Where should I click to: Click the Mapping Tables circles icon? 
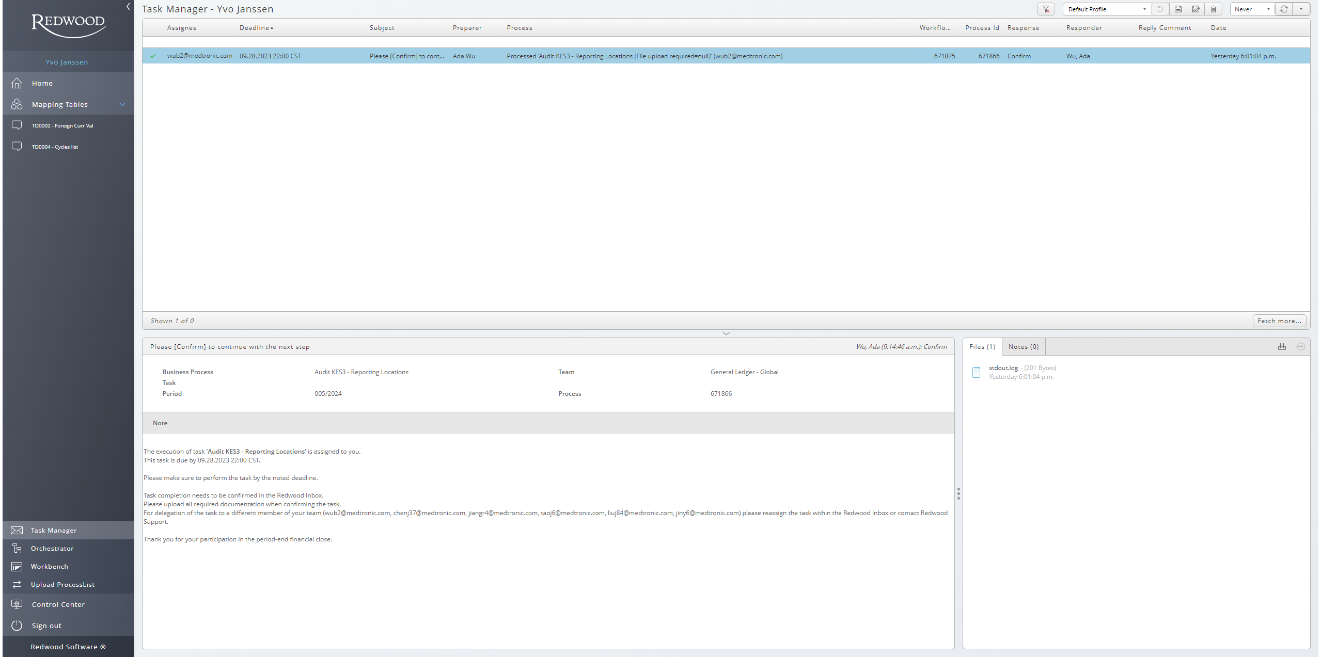coord(17,104)
